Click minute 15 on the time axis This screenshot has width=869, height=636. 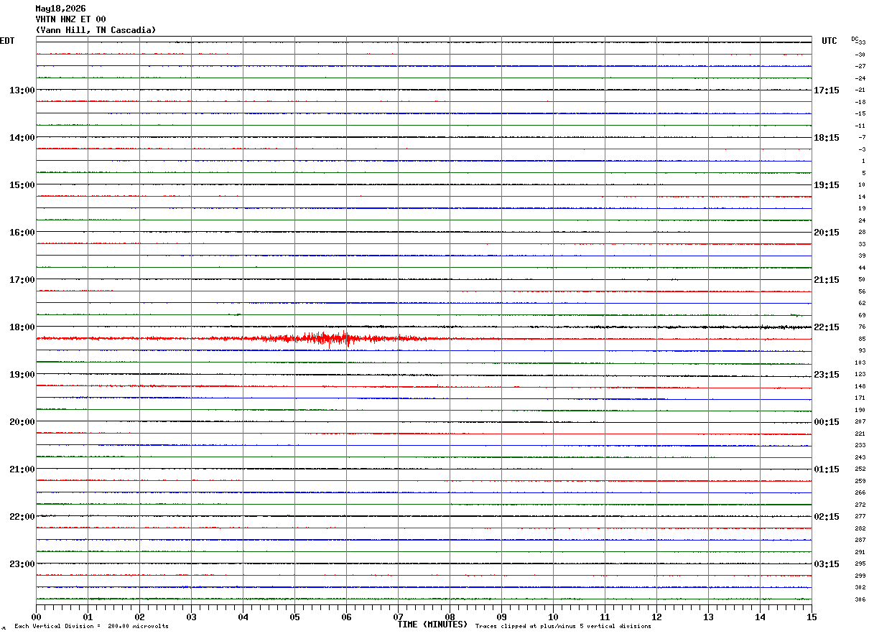click(812, 617)
